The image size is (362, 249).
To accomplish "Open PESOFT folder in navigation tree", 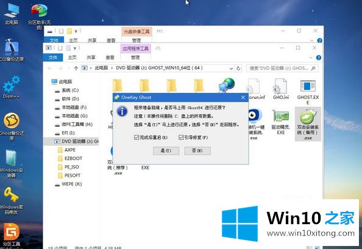I will (x=69, y=176).
